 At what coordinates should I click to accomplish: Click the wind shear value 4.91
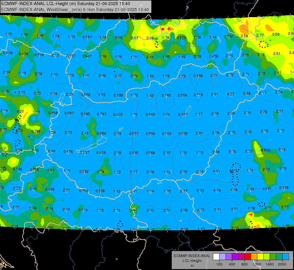(216, 171)
